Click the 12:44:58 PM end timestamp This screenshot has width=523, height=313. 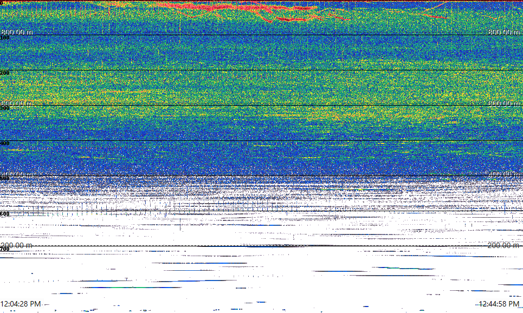[499, 304]
